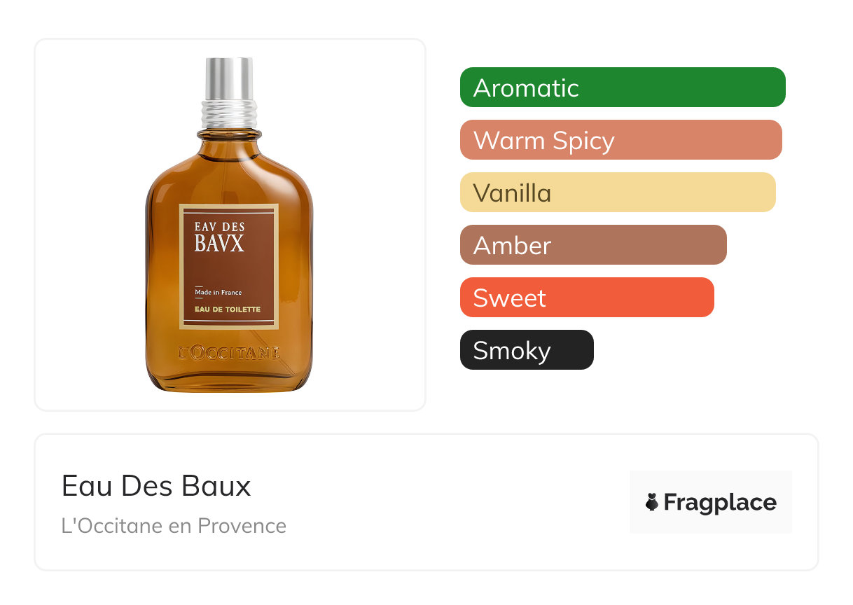
Task: Click the Fragplace perfume bottle logo icon
Action: 652,502
